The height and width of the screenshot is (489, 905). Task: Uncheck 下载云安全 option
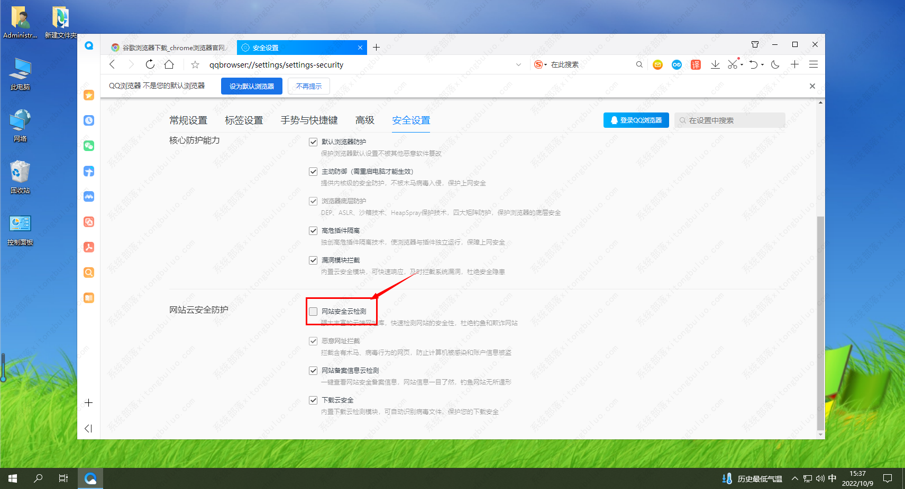tap(313, 400)
